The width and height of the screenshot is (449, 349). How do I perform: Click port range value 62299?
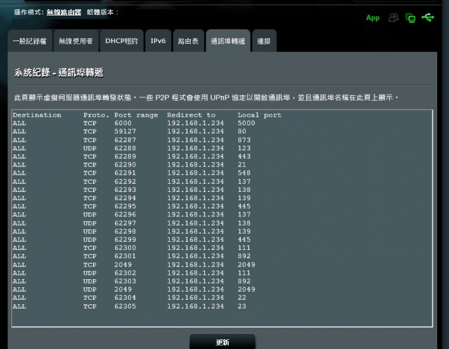125,239
